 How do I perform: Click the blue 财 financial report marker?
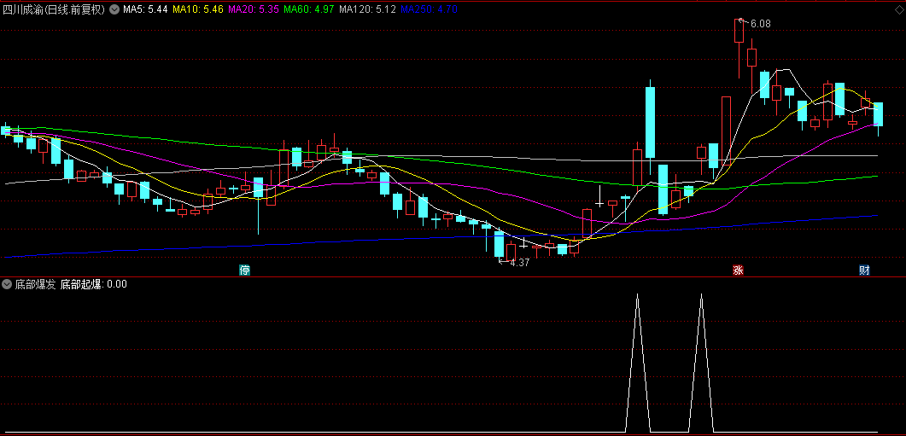point(864,270)
